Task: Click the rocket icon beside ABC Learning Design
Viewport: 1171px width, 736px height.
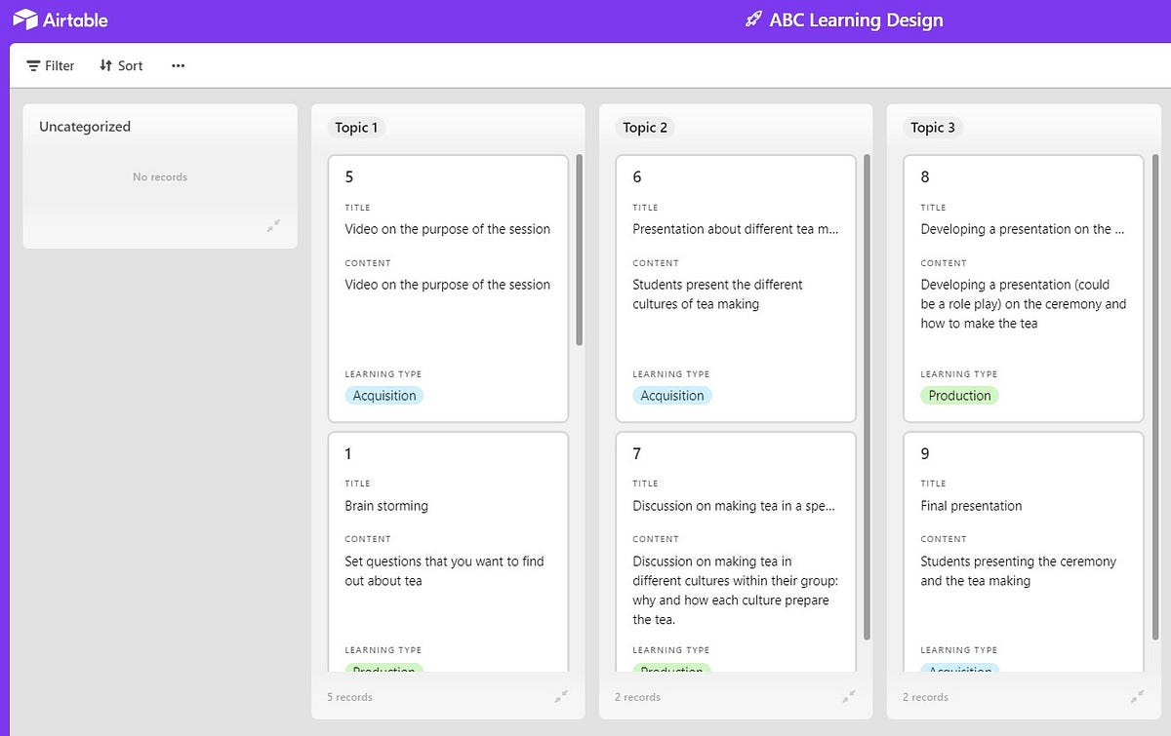Action: click(x=753, y=19)
